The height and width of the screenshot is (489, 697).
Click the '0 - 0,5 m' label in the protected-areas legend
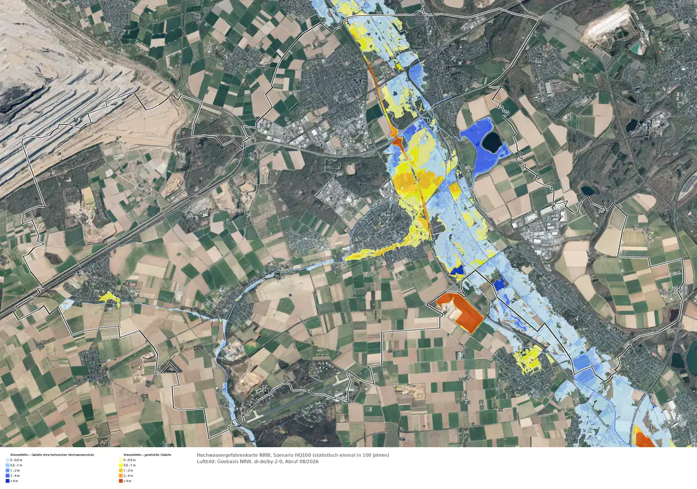[x=129, y=460]
